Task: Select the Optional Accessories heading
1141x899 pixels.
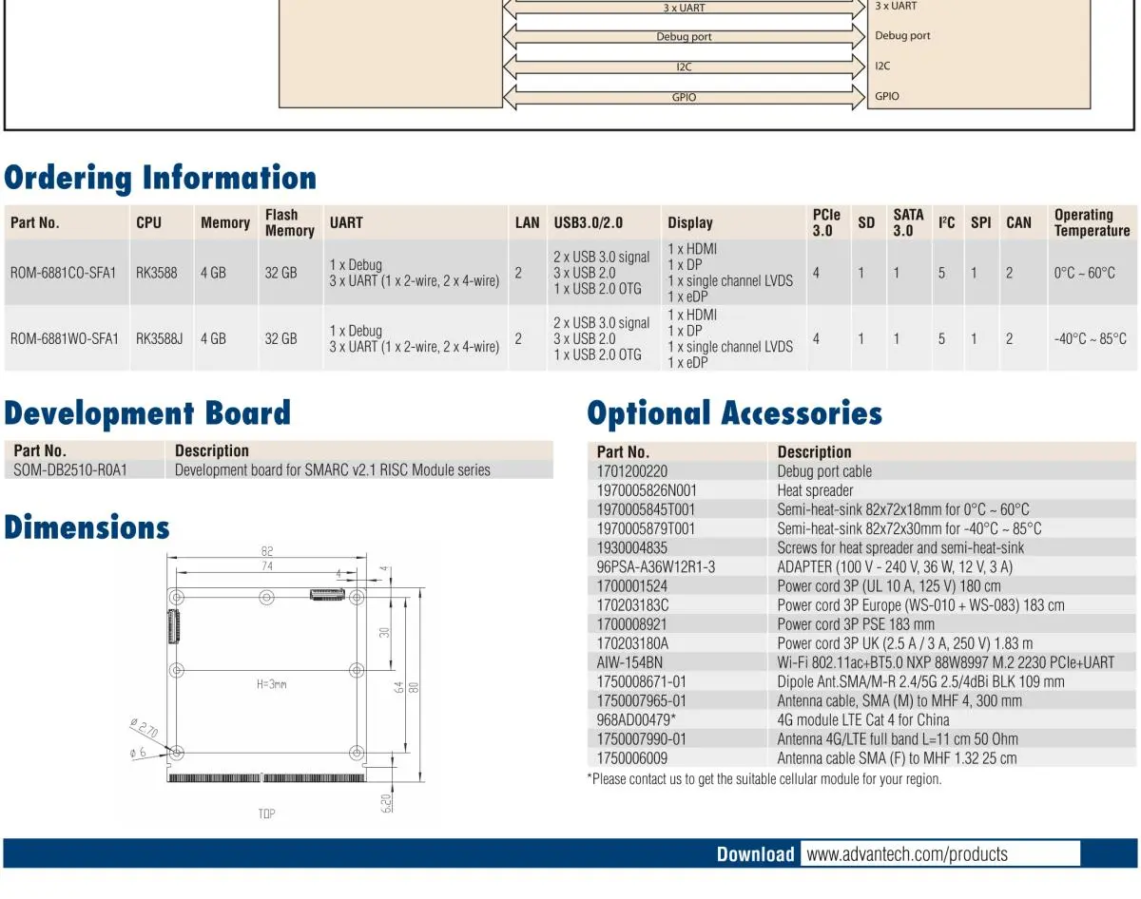Action: 735,413
